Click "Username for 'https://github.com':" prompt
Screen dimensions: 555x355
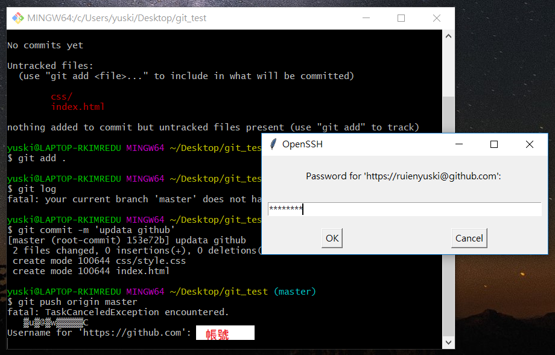pyautogui.click(x=99, y=333)
